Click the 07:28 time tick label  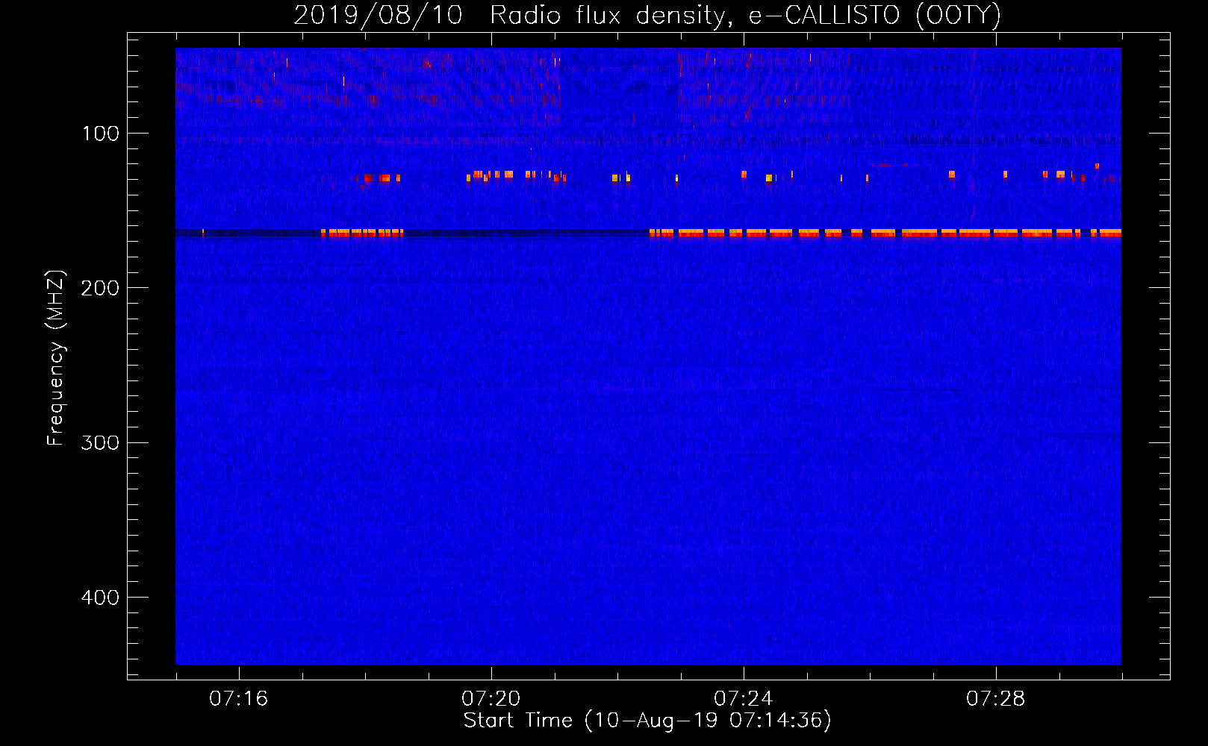coord(995,698)
